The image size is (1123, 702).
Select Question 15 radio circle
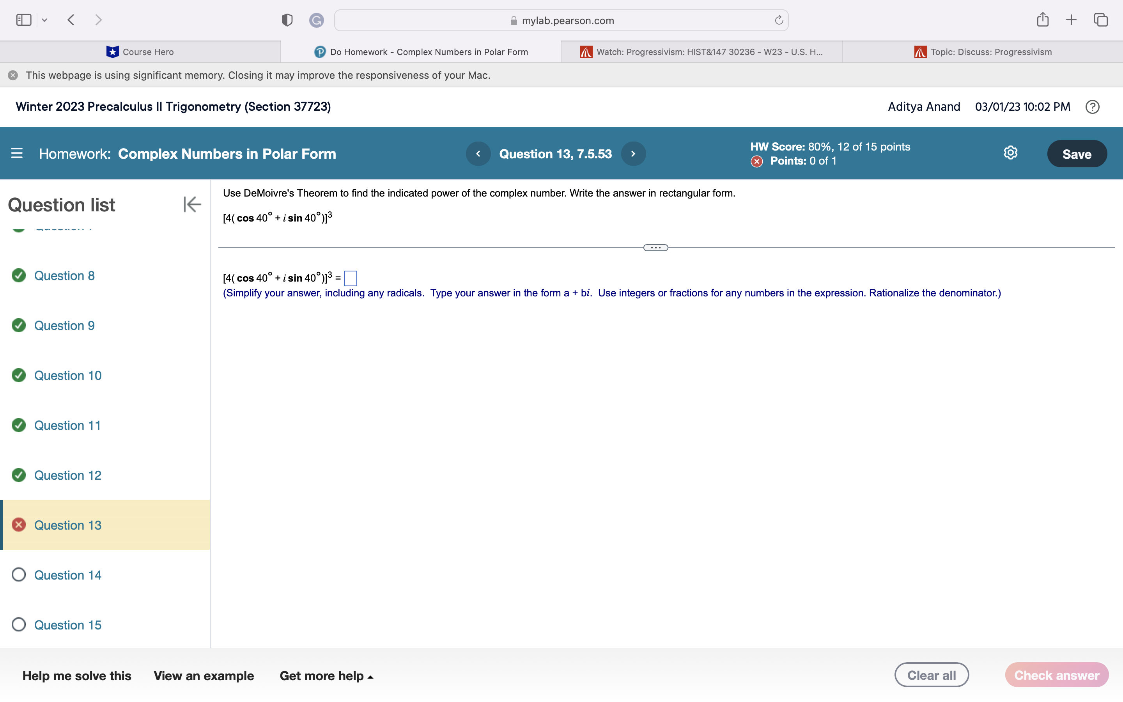tap(19, 624)
